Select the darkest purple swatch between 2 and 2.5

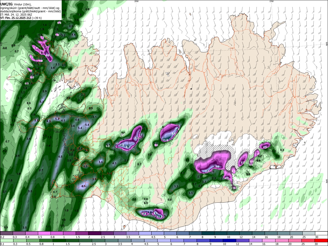pyautogui.click(x=95, y=233)
